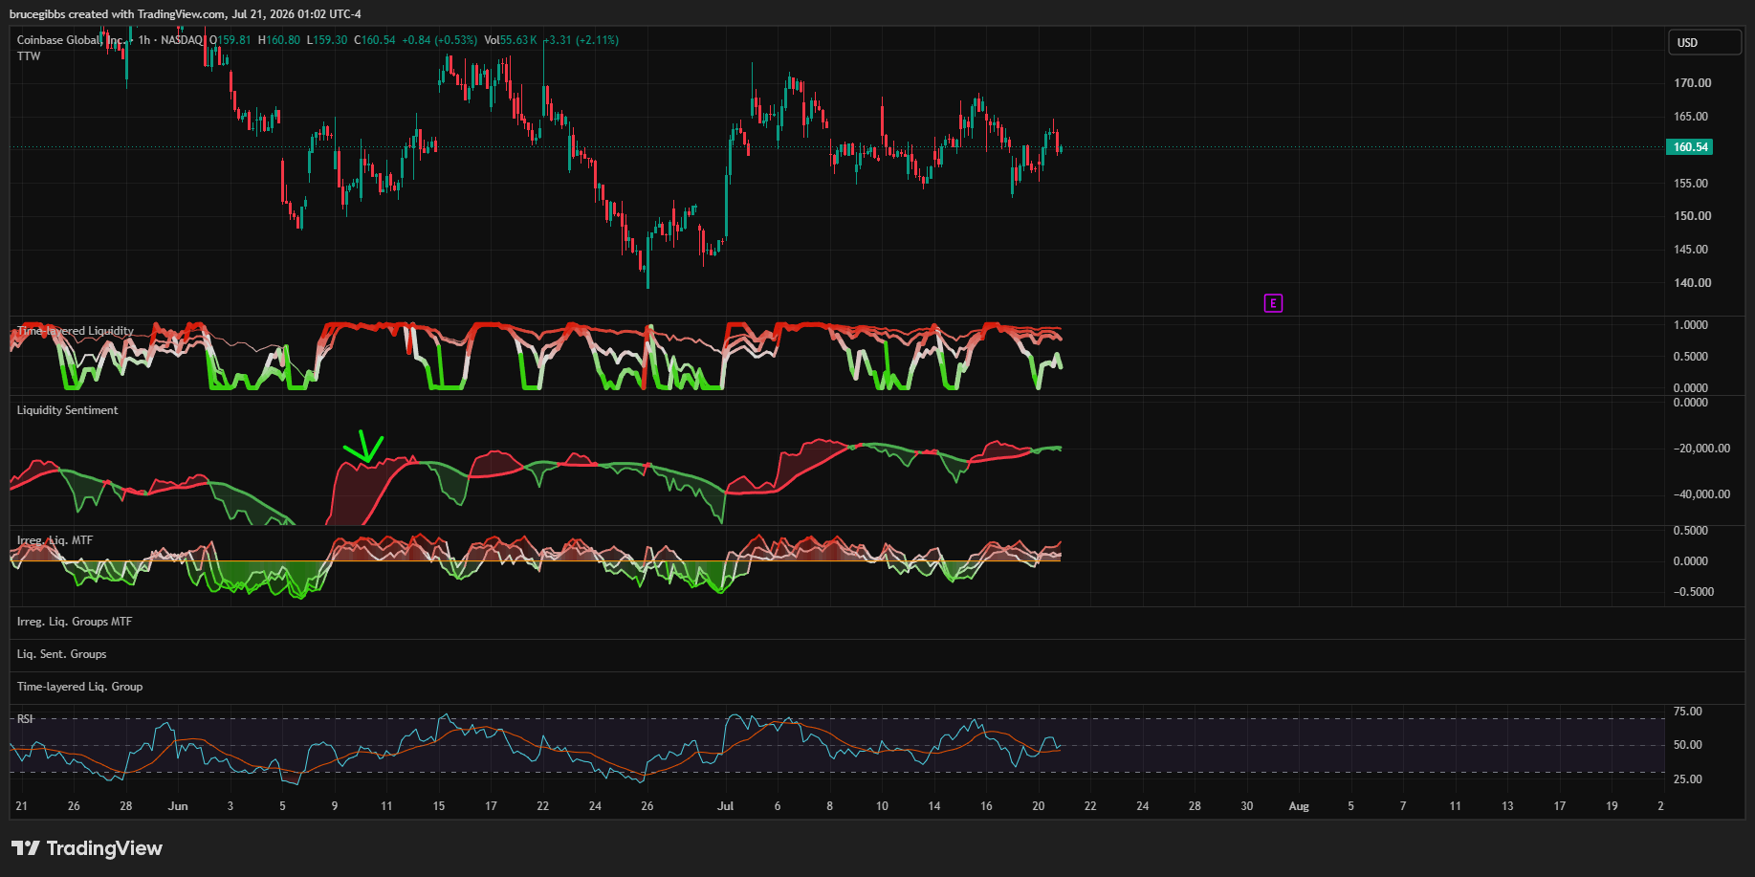Click the 25.00 RSI scale label
Viewport: 1755px width, 877px height.
(1688, 779)
